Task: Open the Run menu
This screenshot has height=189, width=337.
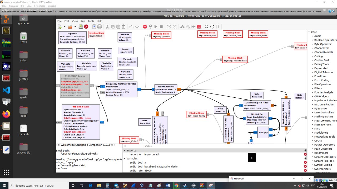Action: click(x=83, y=21)
